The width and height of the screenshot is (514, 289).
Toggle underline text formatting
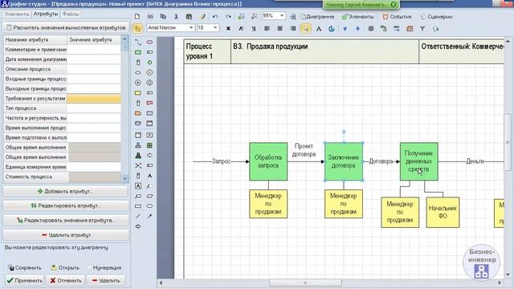(x=254, y=29)
